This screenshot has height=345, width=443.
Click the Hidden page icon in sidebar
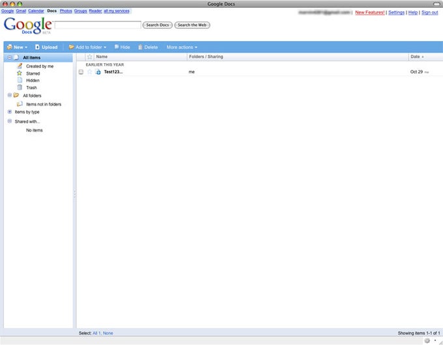[20, 80]
